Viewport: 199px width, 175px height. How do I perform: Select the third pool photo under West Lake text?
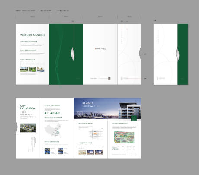click(x=41, y=70)
